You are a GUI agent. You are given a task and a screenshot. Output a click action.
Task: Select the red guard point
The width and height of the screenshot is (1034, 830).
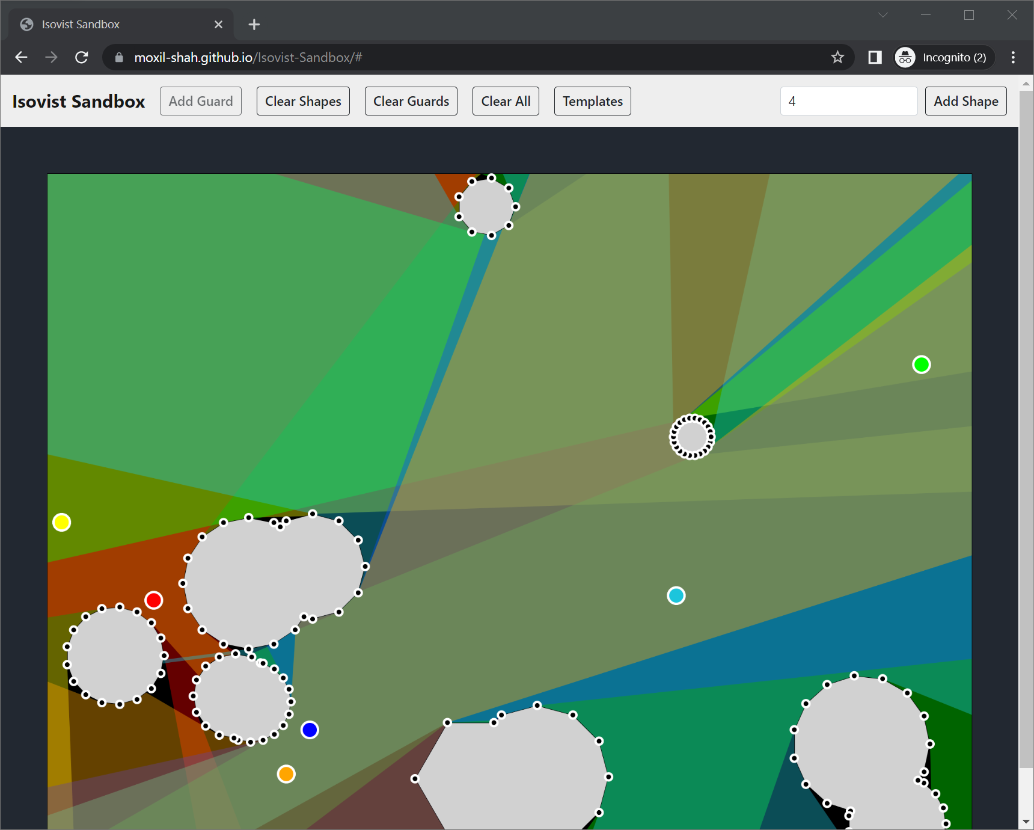coord(154,600)
